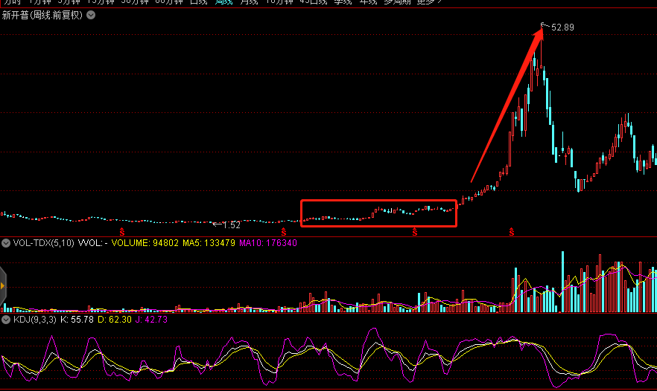657x391 pixels.
Task: Collapse the VOL-TDX indicator panel arrow
Action: pos(6,243)
